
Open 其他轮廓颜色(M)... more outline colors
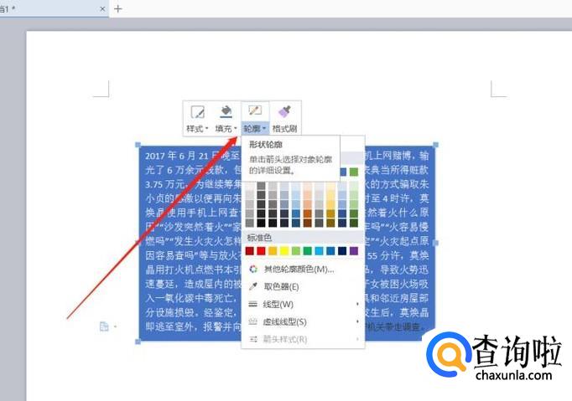(x=298, y=269)
